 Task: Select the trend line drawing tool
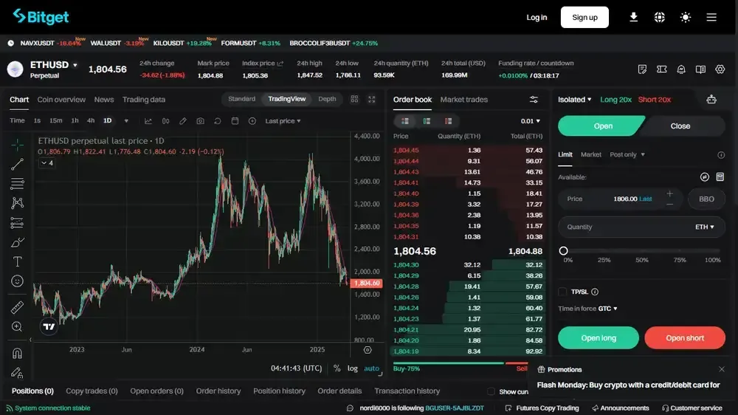point(18,164)
